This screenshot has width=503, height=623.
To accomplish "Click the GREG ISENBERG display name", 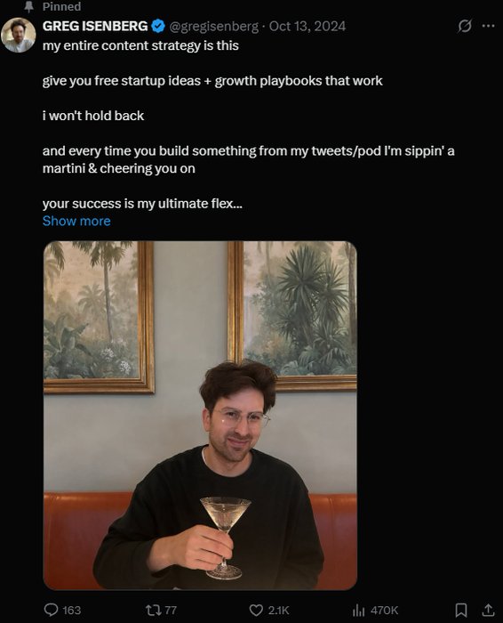I will tap(95, 26).
